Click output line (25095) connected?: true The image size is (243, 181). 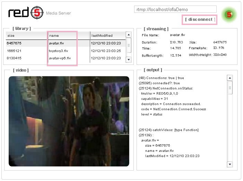[x=159, y=83]
